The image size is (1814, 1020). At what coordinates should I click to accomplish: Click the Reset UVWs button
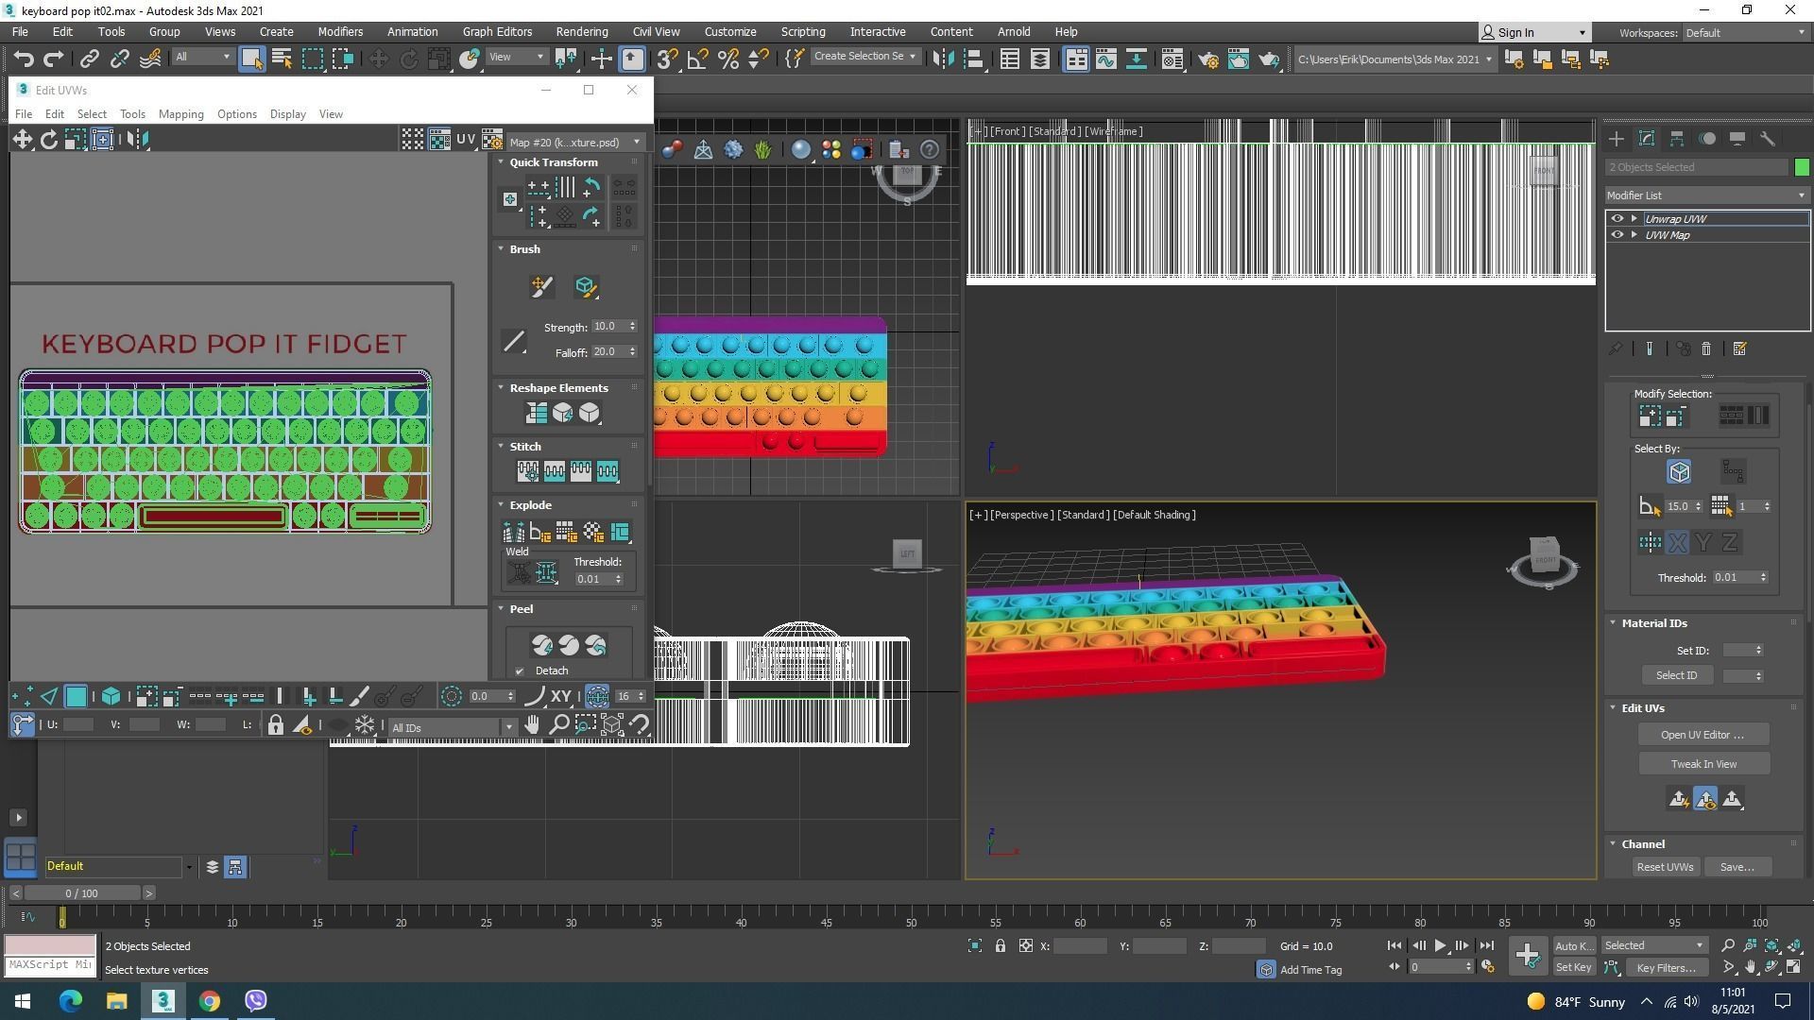(1665, 867)
